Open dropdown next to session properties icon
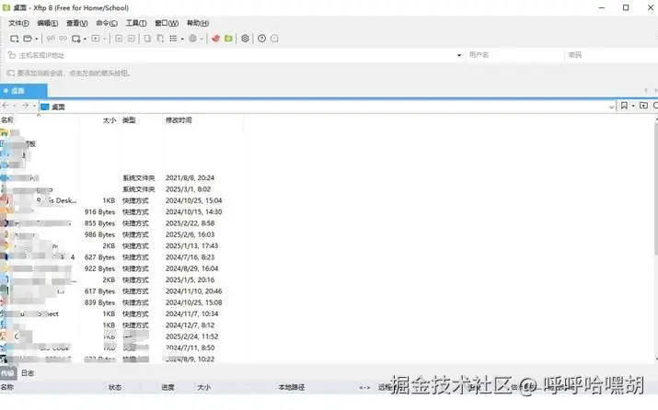The height and width of the screenshot is (410, 658). click(85, 39)
